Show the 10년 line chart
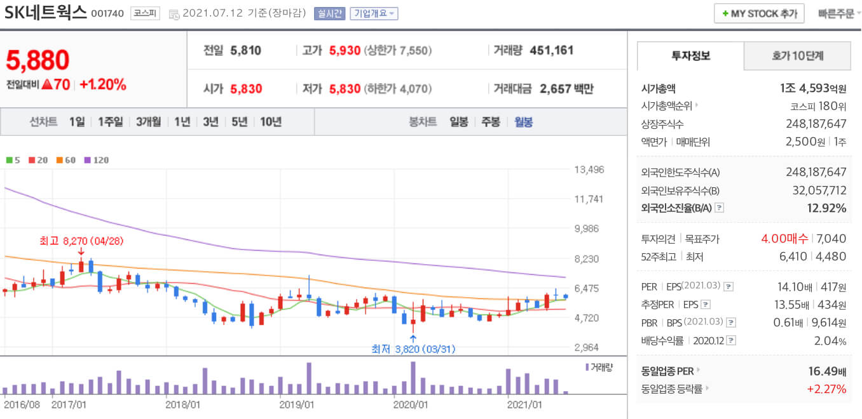Viewport: 862px width, 419px height. (271, 122)
